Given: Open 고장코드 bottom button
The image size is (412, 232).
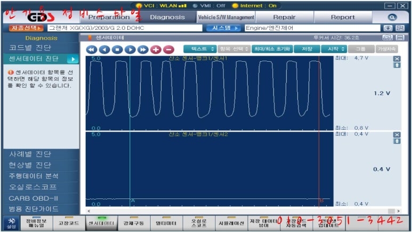Looking at the screenshot, I should pos(69,223).
